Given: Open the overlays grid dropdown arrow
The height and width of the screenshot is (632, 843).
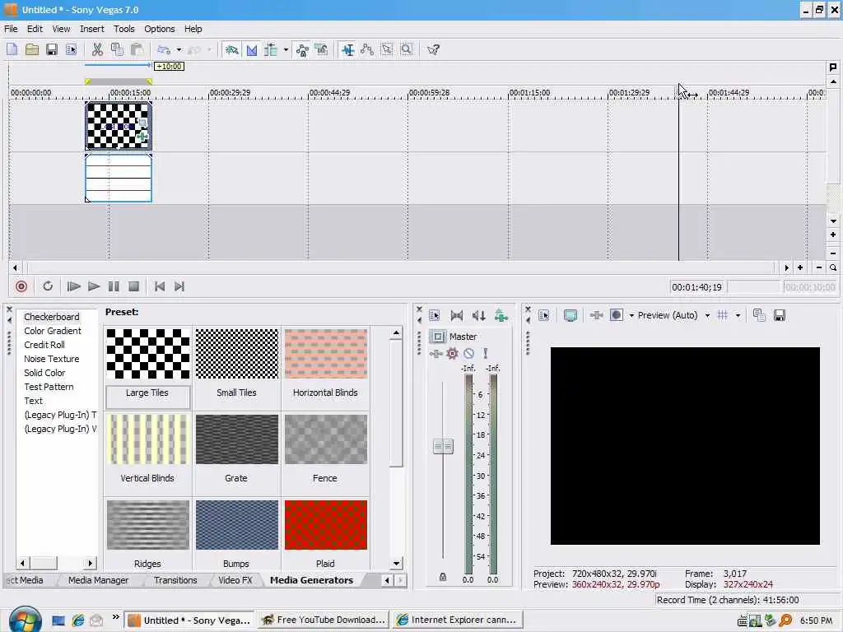Looking at the screenshot, I should click(738, 315).
